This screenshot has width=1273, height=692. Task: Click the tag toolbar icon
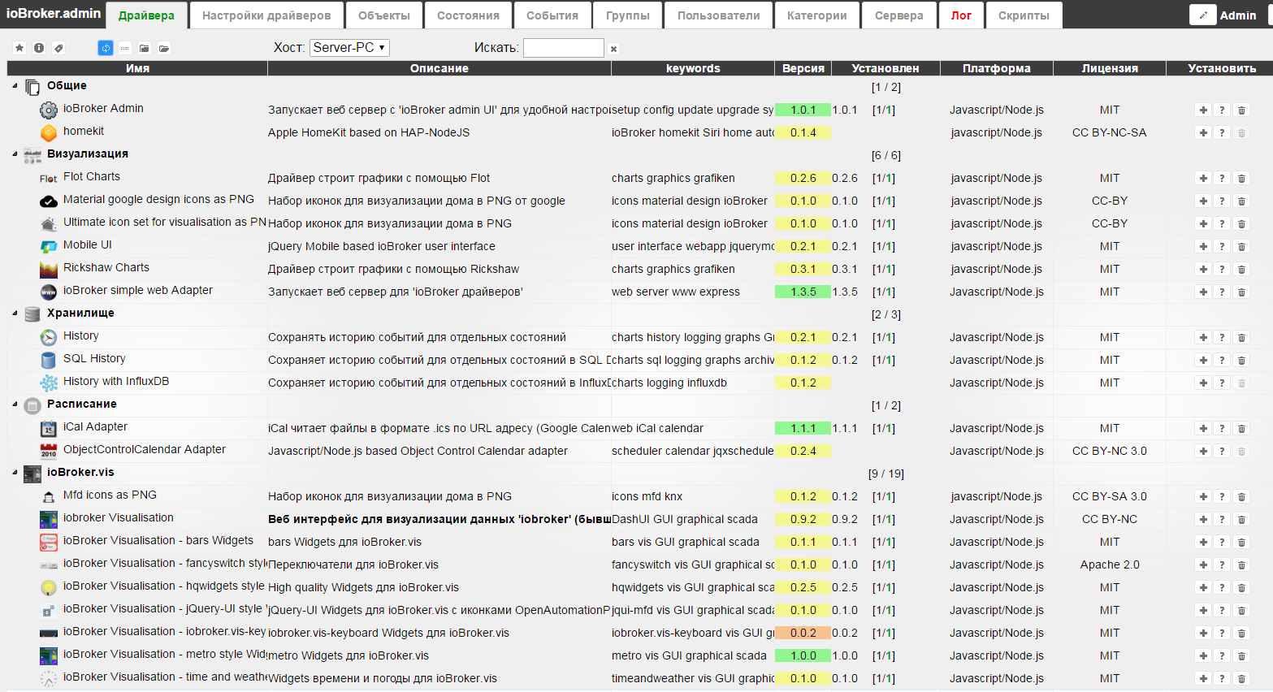(x=58, y=48)
